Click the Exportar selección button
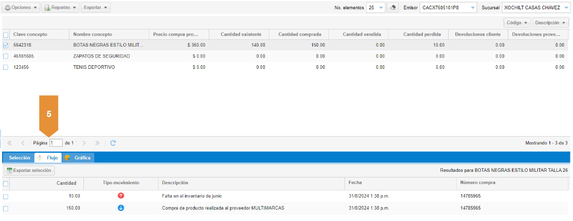The width and height of the screenshot is (573, 221). click(x=29, y=170)
